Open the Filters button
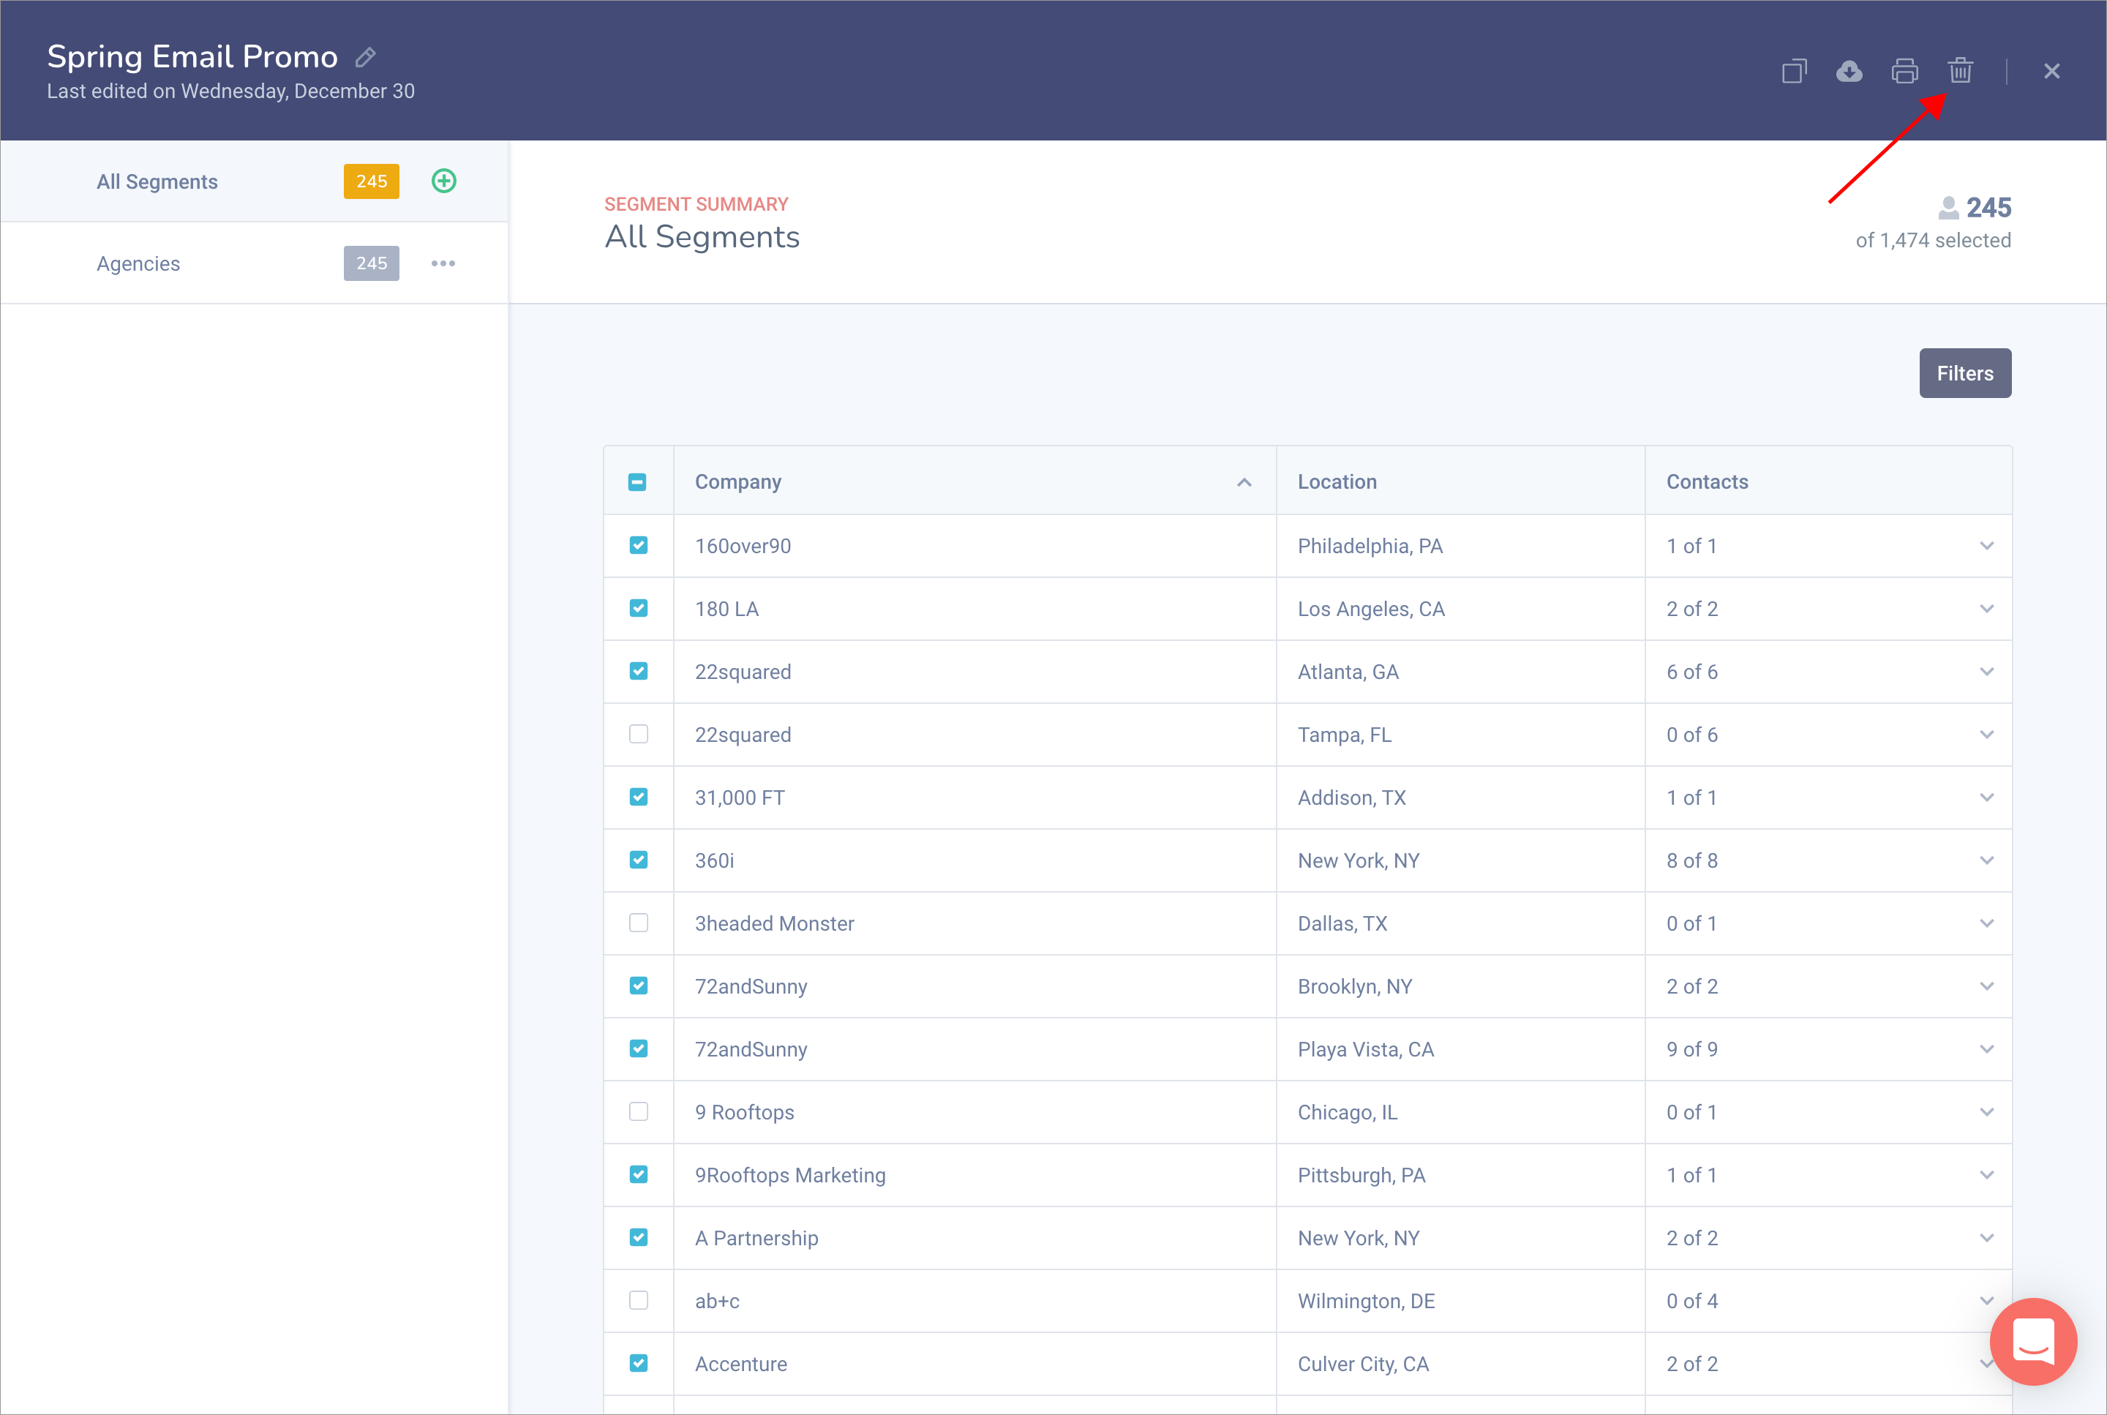This screenshot has width=2107, height=1415. tap(1965, 372)
